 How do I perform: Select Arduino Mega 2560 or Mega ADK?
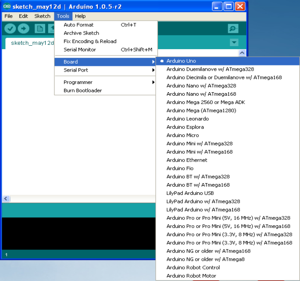[228, 102]
